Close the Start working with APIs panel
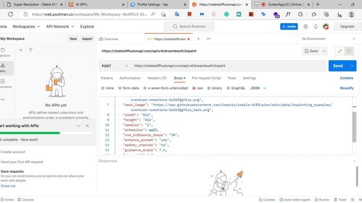The width and height of the screenshot is (362, 203). pyautogui.click(x=87, y=126)
